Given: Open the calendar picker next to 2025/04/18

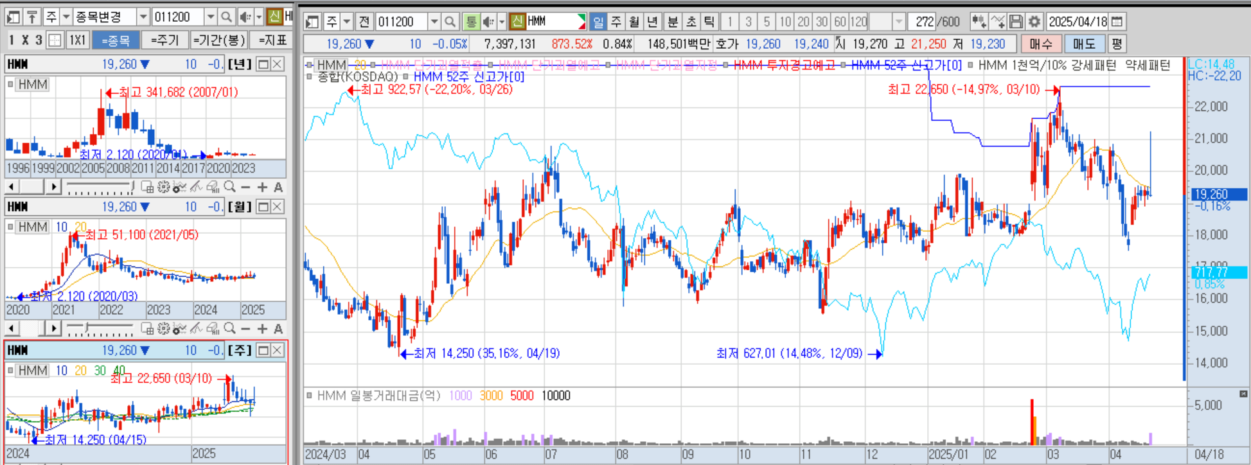Looking at the screenshot, I should tap(1117, 22).
